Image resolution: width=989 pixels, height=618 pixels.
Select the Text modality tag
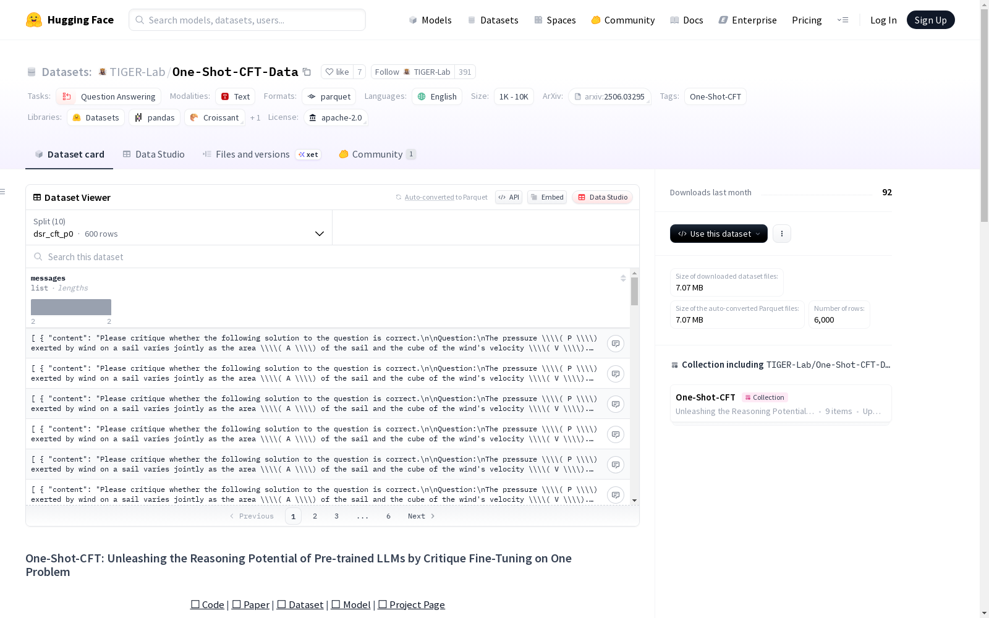(x=236, y=96)
